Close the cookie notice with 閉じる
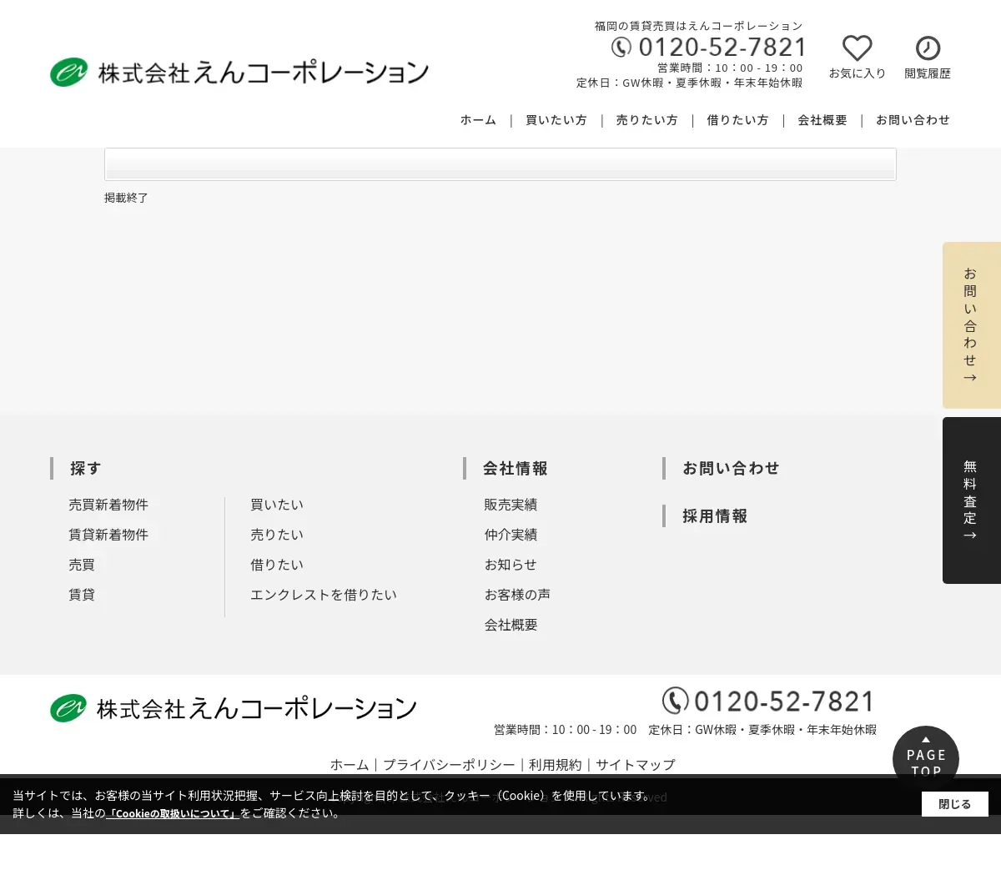 pyautogui.click(x=955, y=804)
